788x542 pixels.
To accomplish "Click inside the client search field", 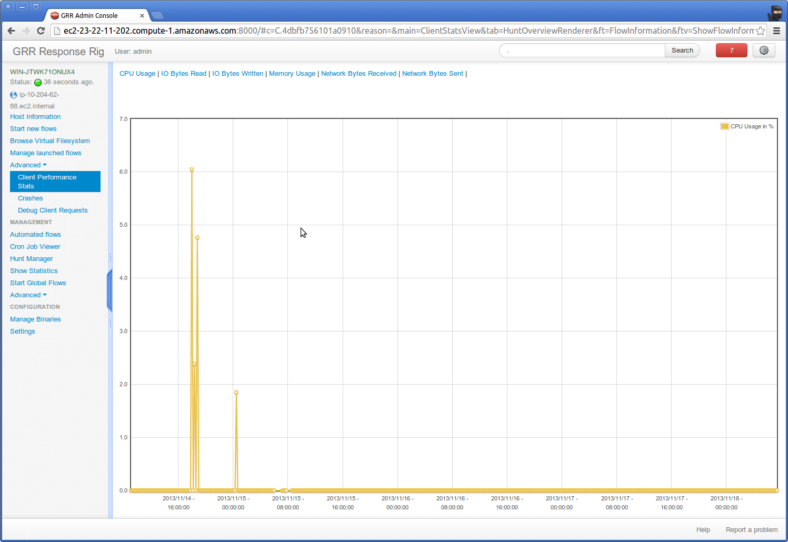I will pyautogui.click(x=582, y=51).
